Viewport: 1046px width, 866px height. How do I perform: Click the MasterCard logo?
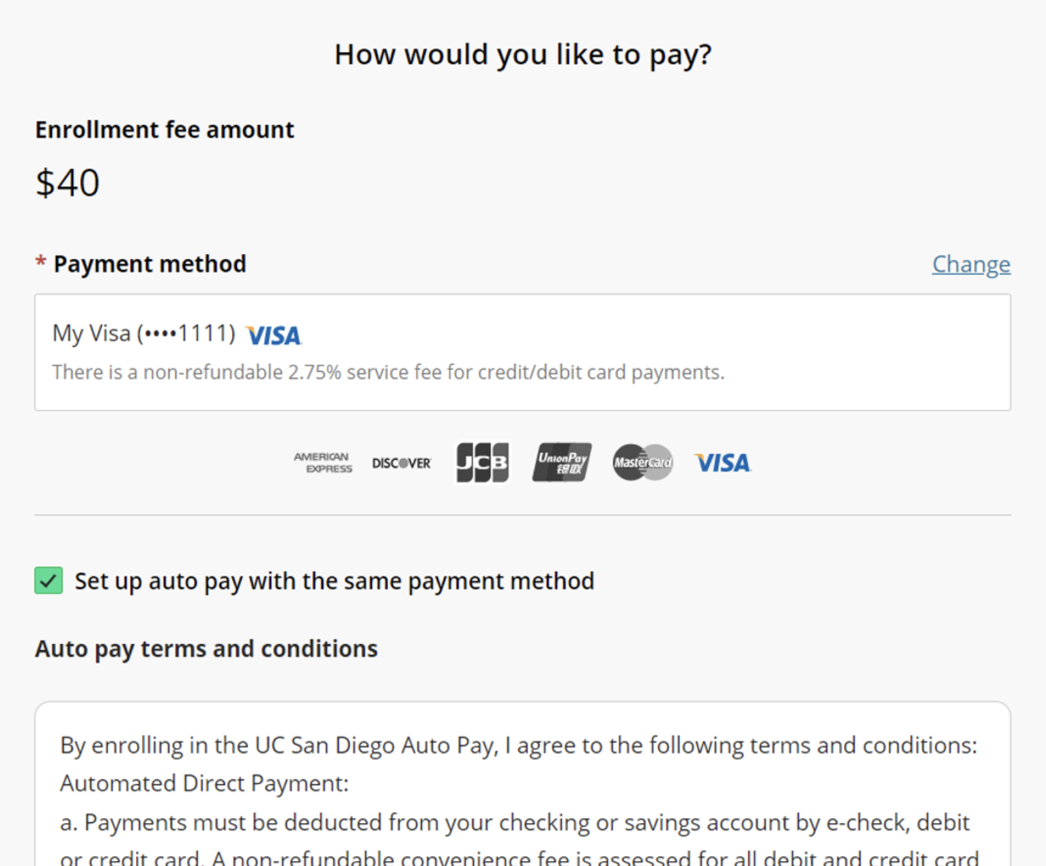(642, 462)
